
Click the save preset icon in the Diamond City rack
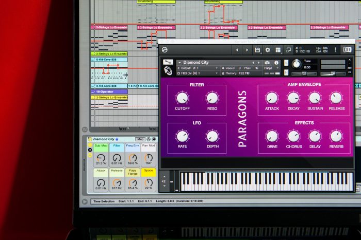click(154, 139)
